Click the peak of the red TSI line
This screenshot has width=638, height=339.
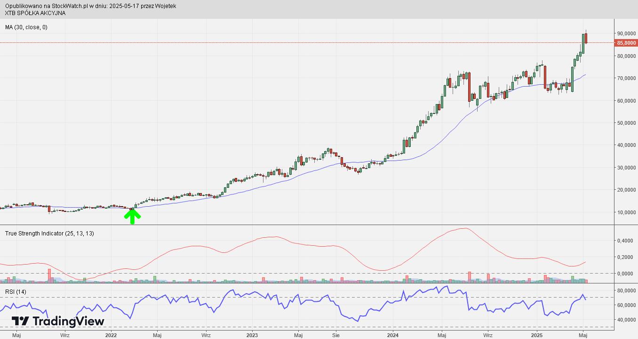[465, 228]
